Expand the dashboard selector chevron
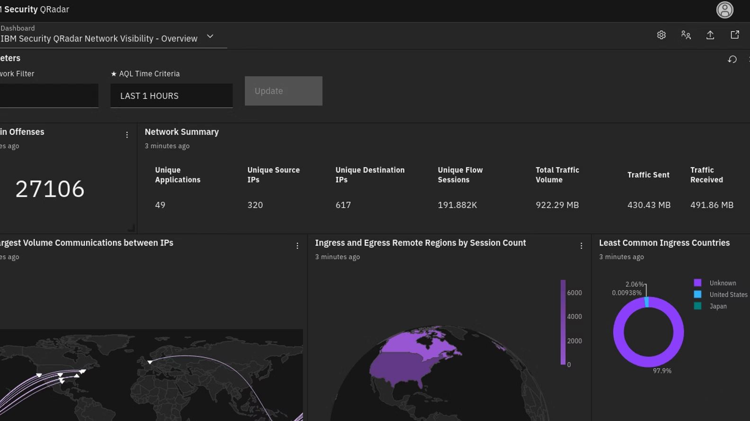The width and height of the screenshot is (750, 421). pyautogui.click(x=210, y=37)
